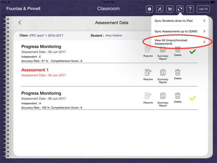The width and height of the screenshot is (217, 163).
Task: Select Sync Assessments up to ODMS
Action: 176,31
